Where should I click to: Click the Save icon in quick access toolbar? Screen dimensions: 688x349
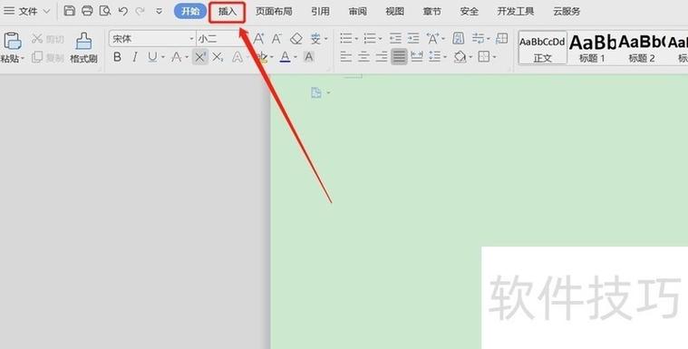pyautogui.click(x=69, y=11)
